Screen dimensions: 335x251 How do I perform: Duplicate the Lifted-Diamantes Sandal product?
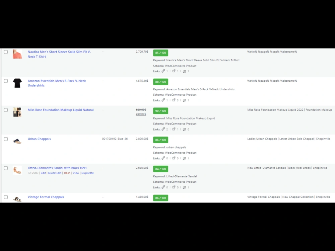pyautogui.click(x=87, y=173)
